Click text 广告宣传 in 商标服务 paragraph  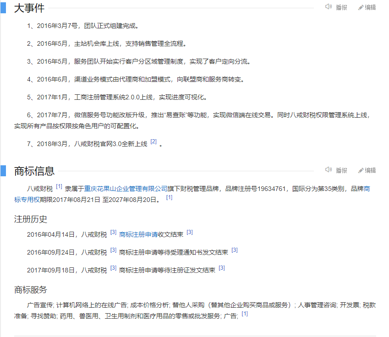(x=40, y=305)
